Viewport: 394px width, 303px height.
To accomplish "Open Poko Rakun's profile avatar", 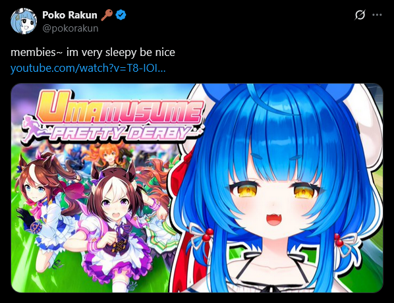I will click(24, 21).
